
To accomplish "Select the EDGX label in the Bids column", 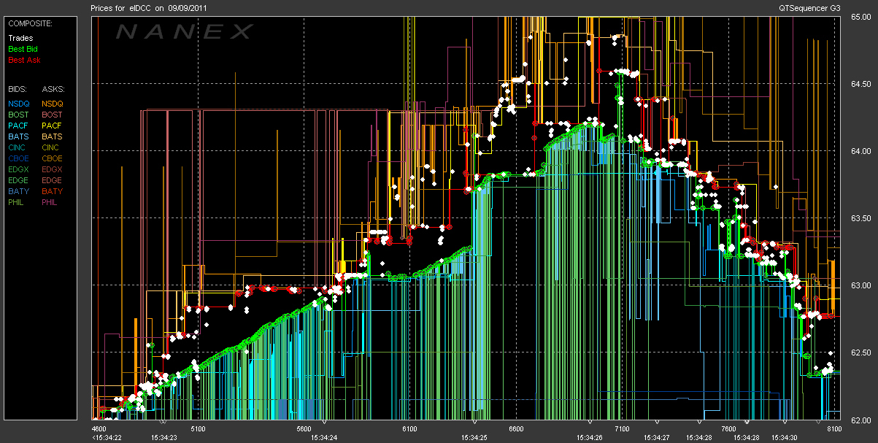I will point(18,169).
